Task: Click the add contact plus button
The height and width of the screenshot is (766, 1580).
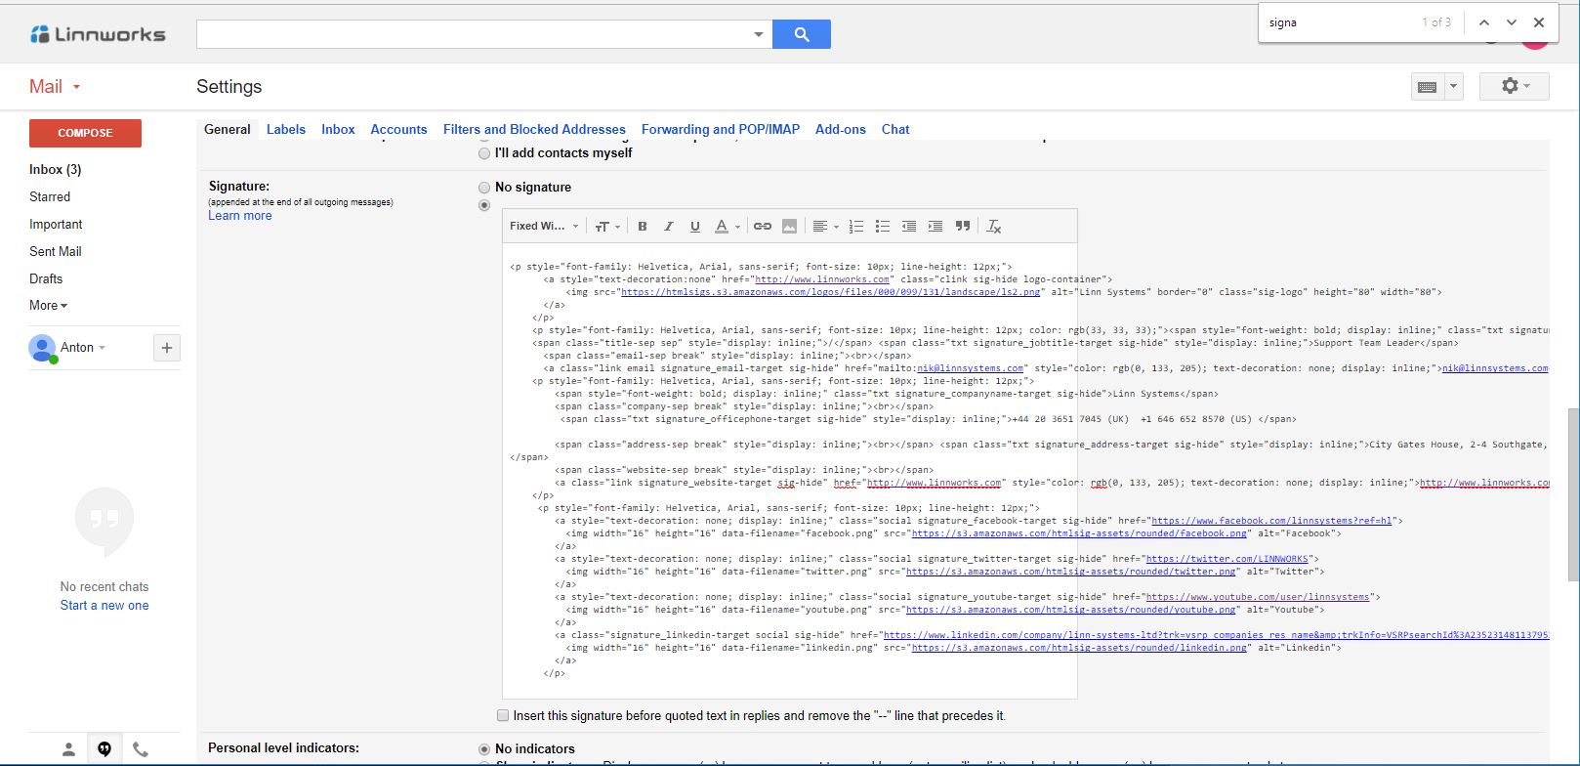Action: [167, 347]
